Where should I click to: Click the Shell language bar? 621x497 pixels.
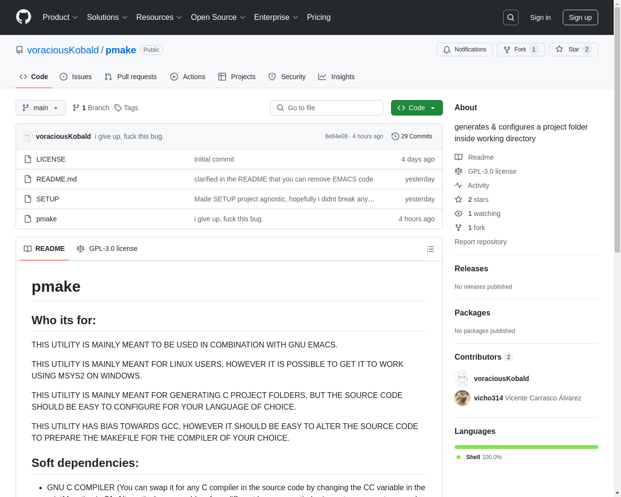click(526, 447)
